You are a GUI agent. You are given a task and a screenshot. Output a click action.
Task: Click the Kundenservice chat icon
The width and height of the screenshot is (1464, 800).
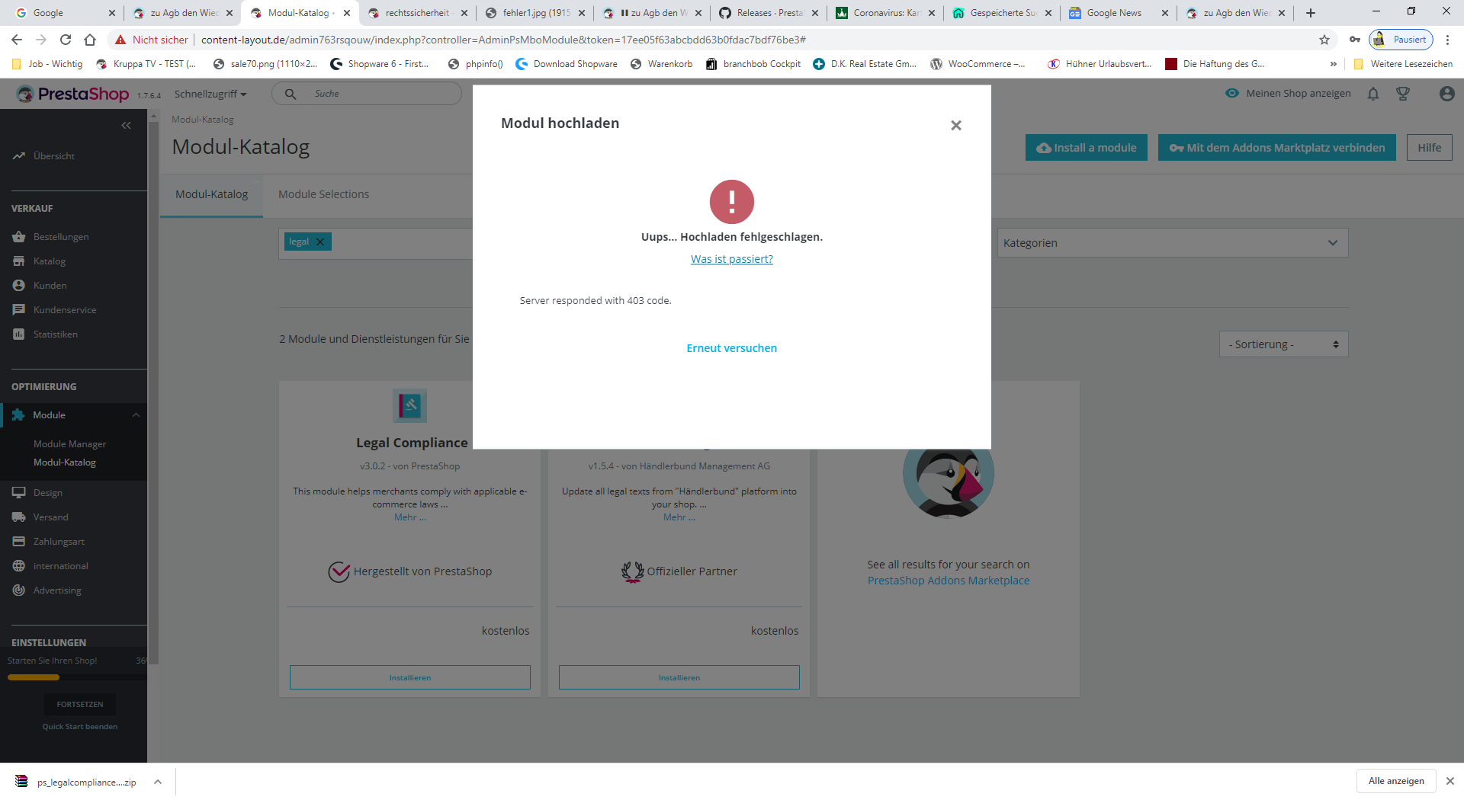click(x=19, y=310)
